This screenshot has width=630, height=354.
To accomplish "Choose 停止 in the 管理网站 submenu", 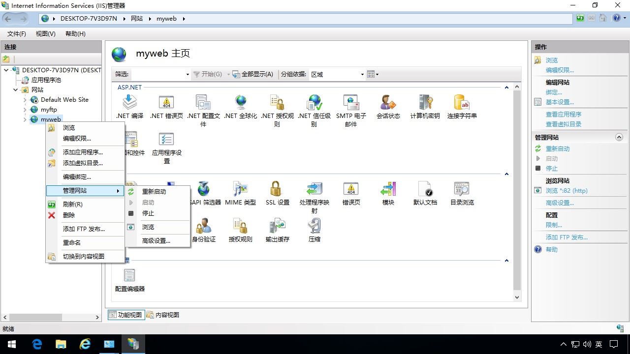I will pyautogui.click(x=157, y=213).
